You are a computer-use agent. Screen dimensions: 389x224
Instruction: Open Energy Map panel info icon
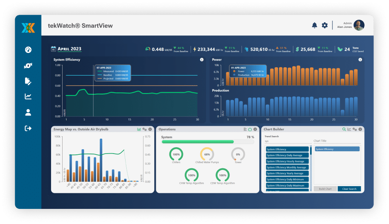click(x=150, y=129)
